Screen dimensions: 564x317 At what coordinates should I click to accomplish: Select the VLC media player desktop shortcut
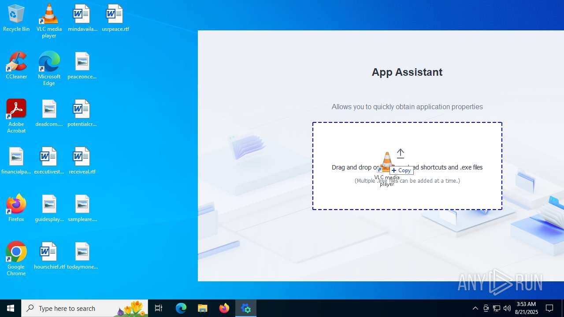click(x=49, y=21)
